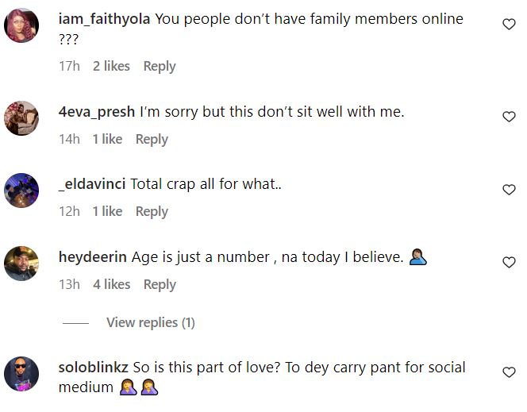Tap heart icon on _eldavinci's comment
This screenshot has height=412, width=527.
[509, 190]
